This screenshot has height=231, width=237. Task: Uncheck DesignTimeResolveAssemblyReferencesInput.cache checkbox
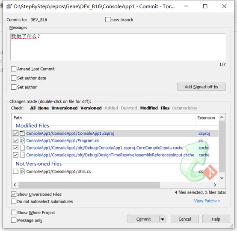pos(15,155)
